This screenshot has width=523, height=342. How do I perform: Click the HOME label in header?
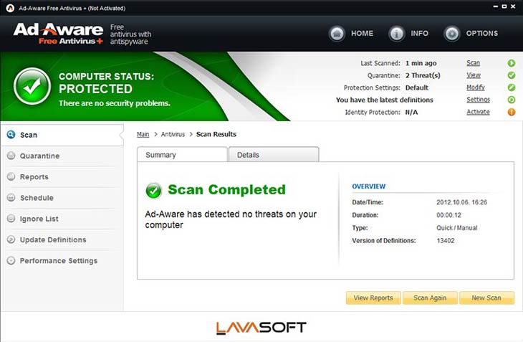click(x=362, y=34)
